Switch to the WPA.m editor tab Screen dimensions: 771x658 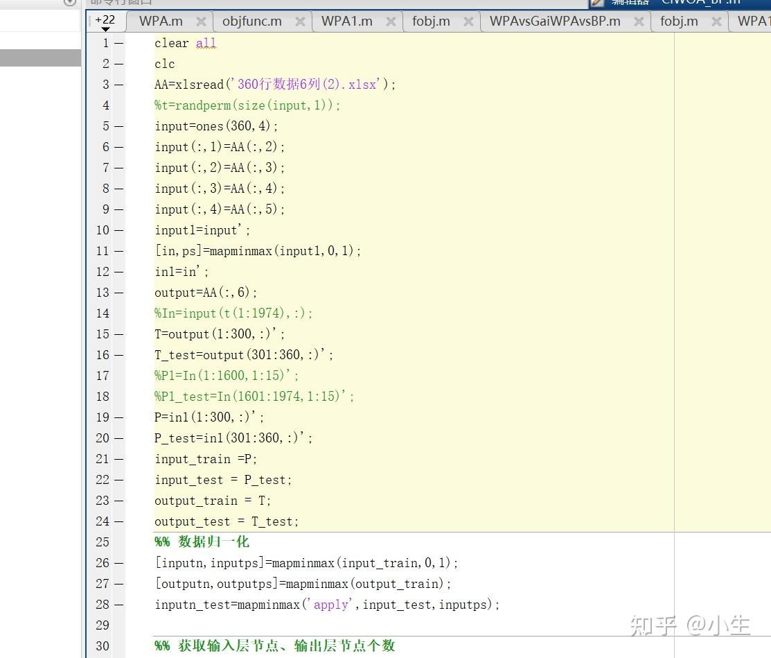[161, 21]
